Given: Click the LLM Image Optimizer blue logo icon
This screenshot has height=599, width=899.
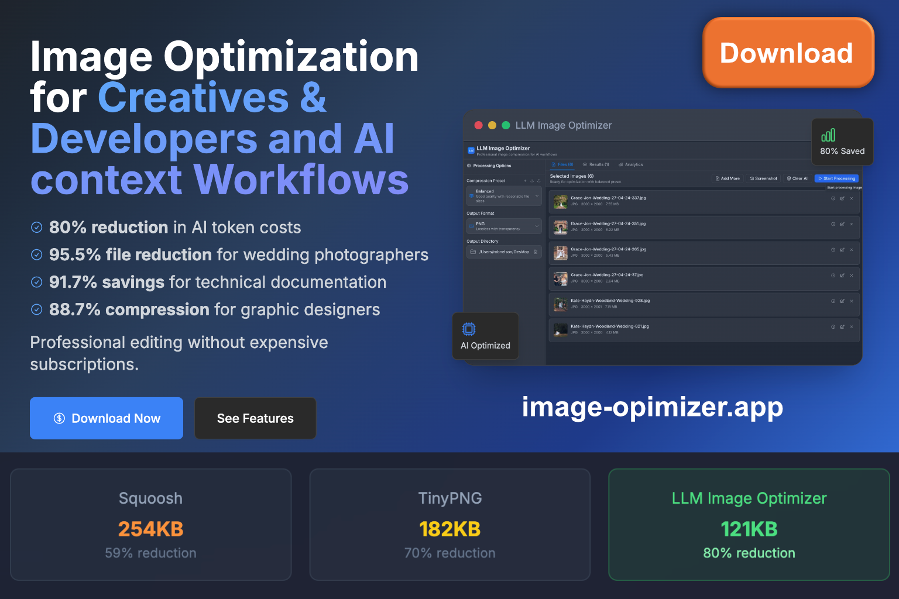Looking at the screenshot, I should (x=471, y=150).
